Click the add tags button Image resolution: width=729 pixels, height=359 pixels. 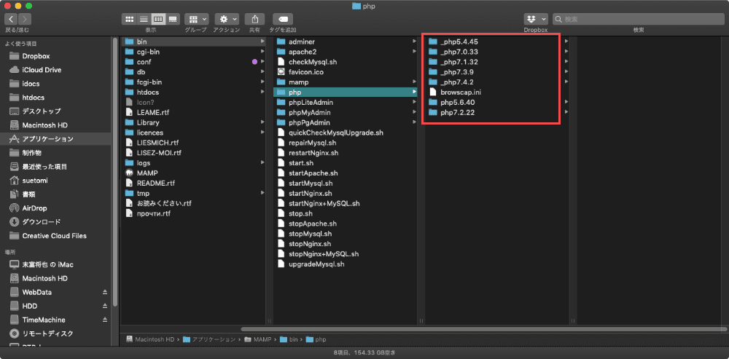(283, 19)
